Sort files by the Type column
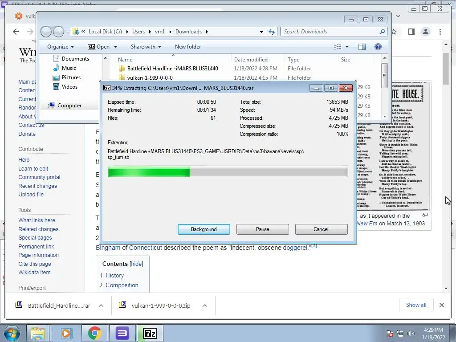 point(293,59)
